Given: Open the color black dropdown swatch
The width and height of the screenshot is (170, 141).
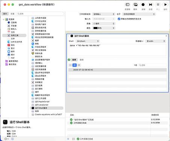Looking at the screenshot, I should (x=103, y=28).
